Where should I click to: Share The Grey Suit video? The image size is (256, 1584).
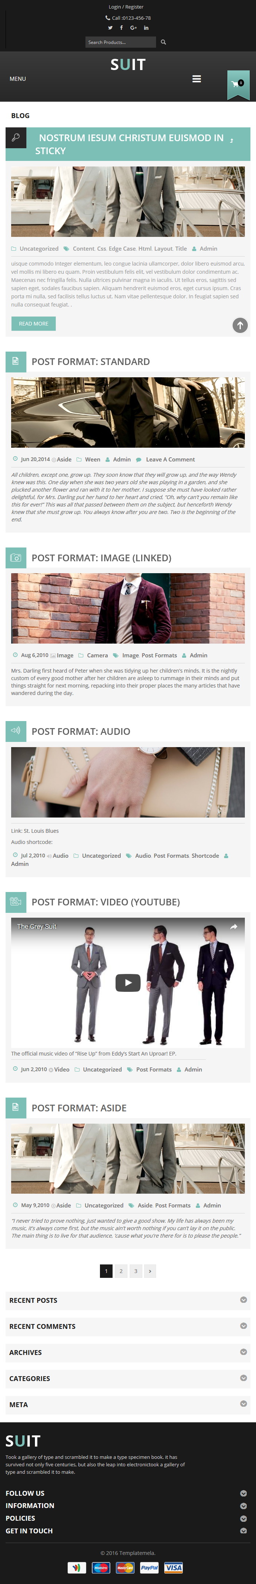[234, 927]
